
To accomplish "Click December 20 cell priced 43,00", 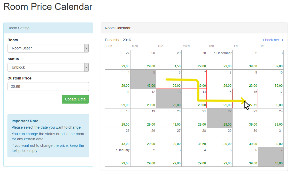I will (x=169, y=118).
